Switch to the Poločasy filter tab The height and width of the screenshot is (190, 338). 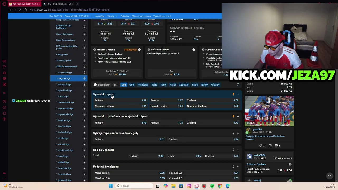pos(143,85)
